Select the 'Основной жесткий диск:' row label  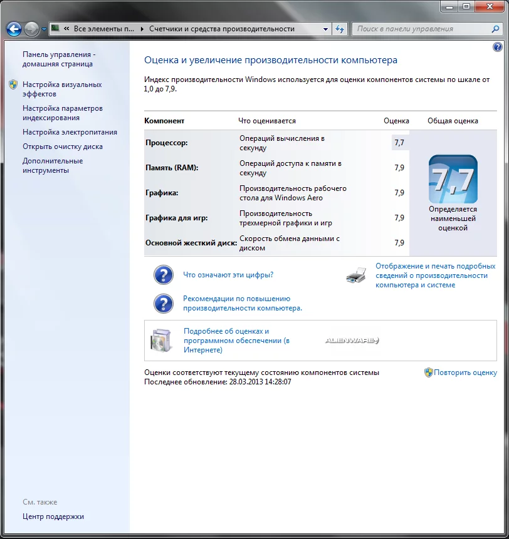tap(191, 243)
